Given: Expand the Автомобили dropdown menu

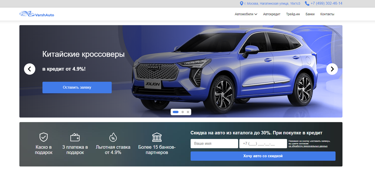Looking at the screenshot, I should 246,14.
